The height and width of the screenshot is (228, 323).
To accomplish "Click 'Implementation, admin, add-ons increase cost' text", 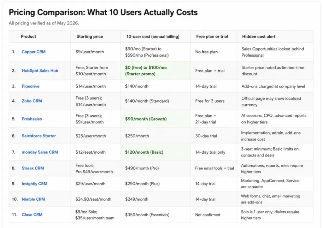I will (271, 136).
